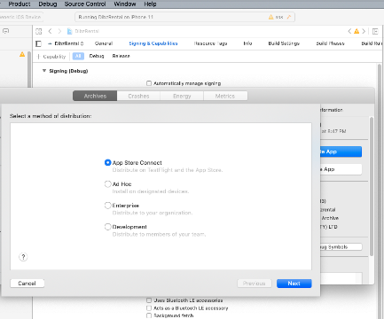Add a capability with + Capability
The width and height of the screenshot is (384, 319).
pyautogui.click(x=51, y=57)
